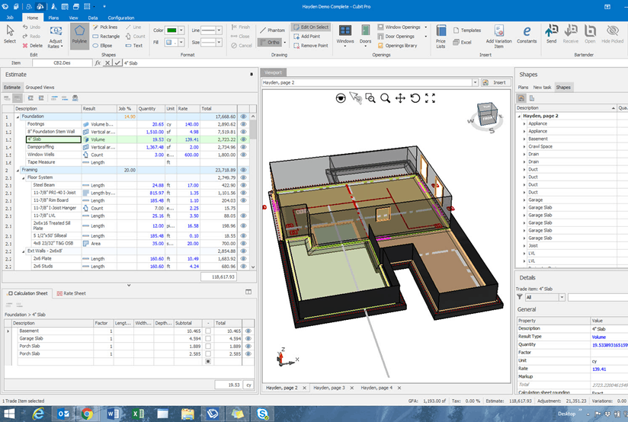Open the Line style dropdown
Viewport: 628px width, 422px height.
coord(219,30)
